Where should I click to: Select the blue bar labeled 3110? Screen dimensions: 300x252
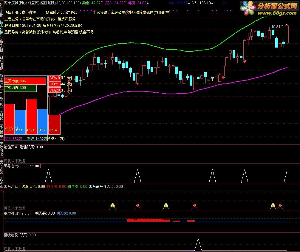(20, 122)
